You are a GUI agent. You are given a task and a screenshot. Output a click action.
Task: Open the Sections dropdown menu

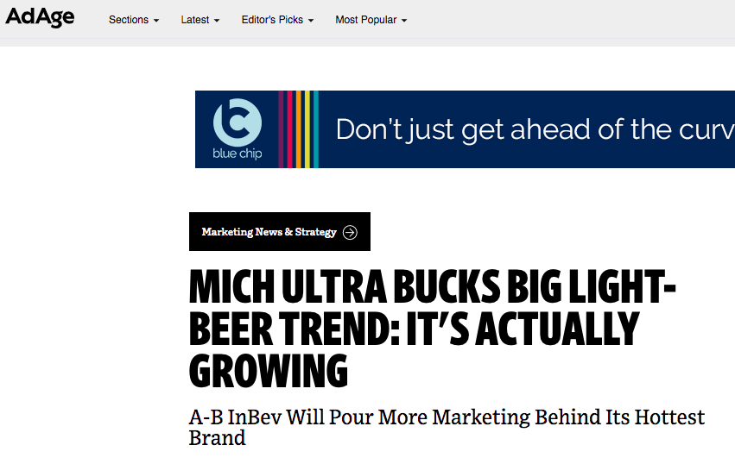click(x=134, y=20)
